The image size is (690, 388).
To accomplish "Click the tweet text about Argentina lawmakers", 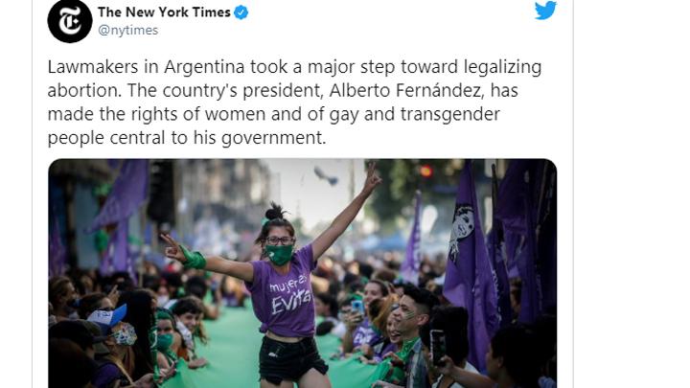I will coord(295,103).
